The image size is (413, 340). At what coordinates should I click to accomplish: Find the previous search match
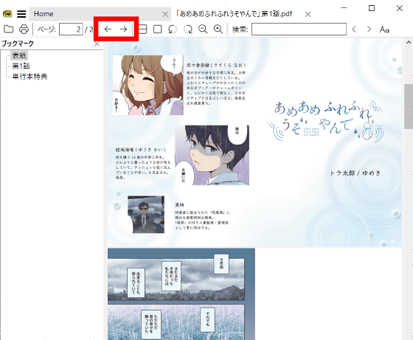pyautogui.click(x=354, y=29)
